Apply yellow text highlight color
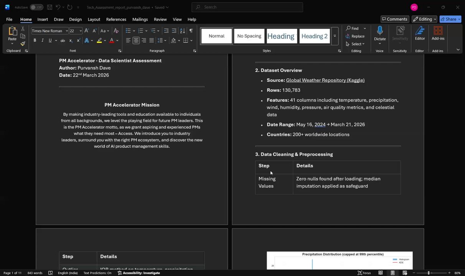Viewport: 465px width, 276px height. (x=99, y=40)
